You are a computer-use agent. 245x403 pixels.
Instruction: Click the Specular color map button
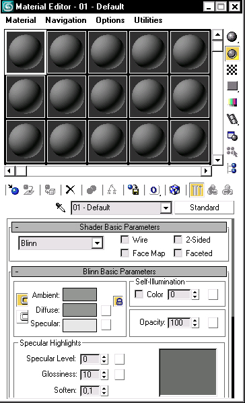click(106, 325)
